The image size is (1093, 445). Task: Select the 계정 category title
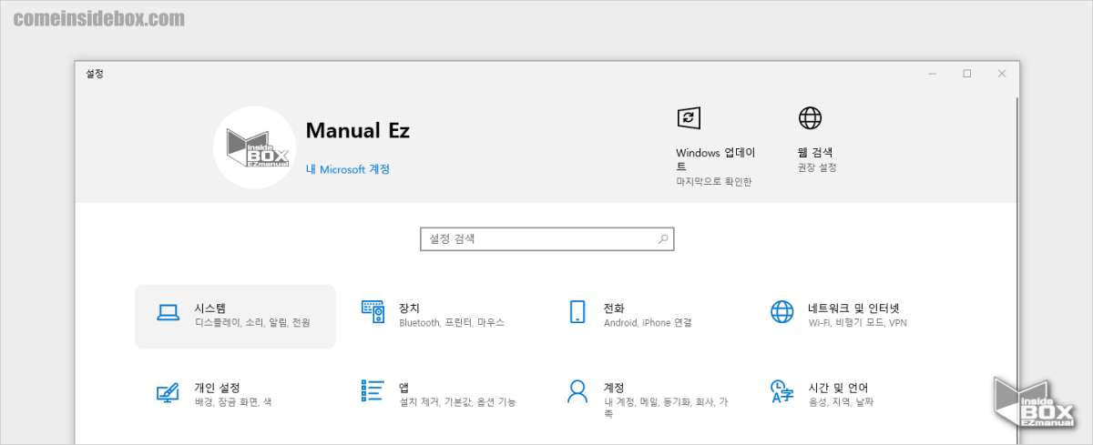point(614,388)
